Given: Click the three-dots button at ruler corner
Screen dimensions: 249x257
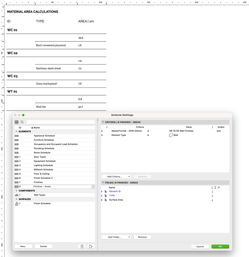Looking at the screenshot, I should pyautogui.click(x=2, y=3).
